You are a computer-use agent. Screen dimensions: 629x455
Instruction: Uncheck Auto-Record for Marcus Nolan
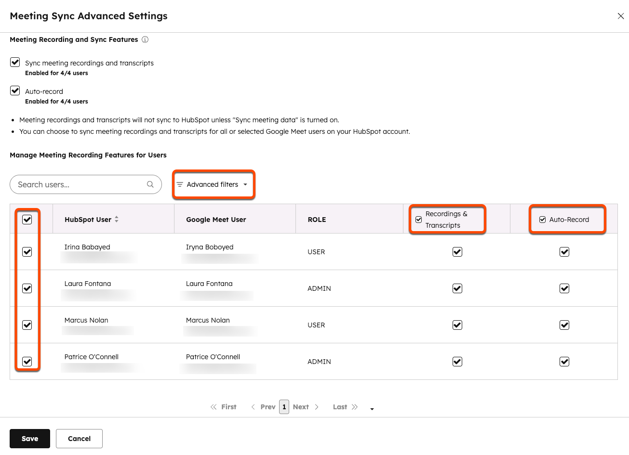click(564, 325)
